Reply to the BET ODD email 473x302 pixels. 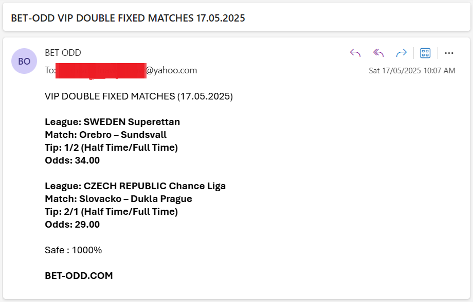coord(355,53)
